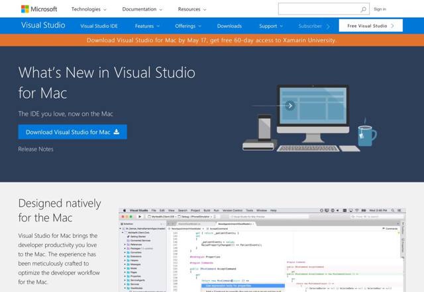Click the orange Xamarin University banner

(212, 40)
